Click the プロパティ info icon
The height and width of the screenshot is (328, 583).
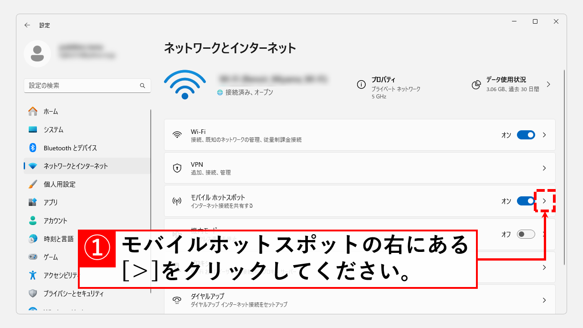click(x=361, y=84)
